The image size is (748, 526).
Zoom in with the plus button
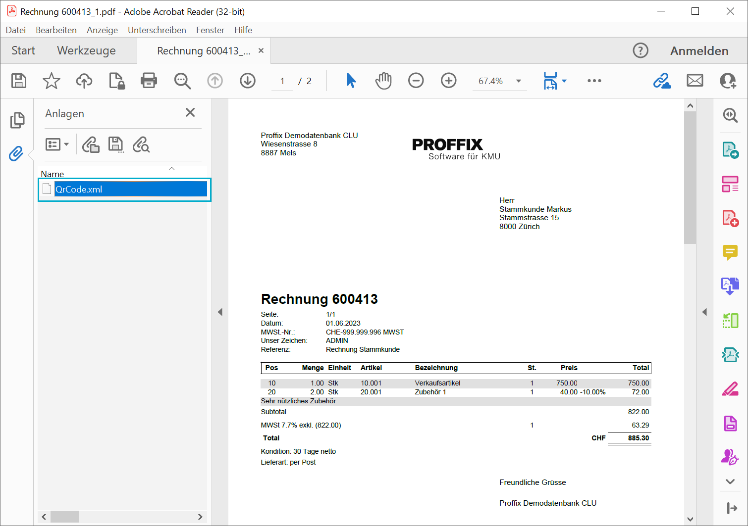449,81
